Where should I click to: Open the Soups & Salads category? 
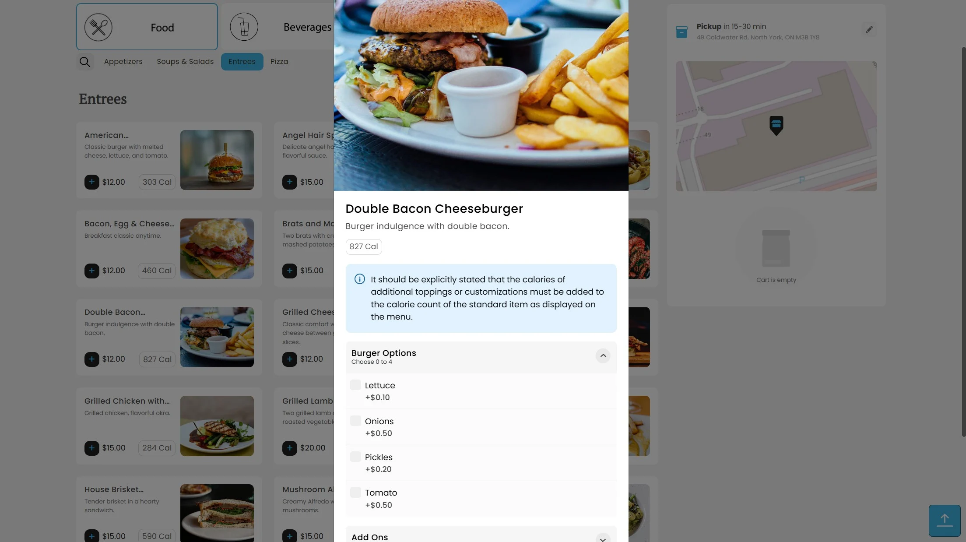pos(185,62)
